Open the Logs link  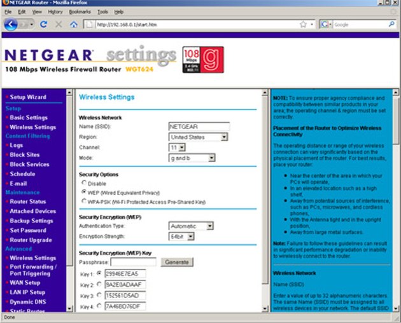pyautogui.click(x=17, y=146)
